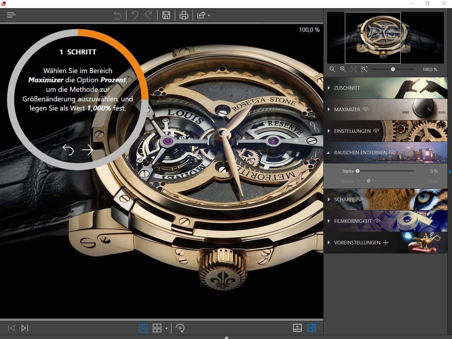Click the undo arrow in the toolbar
Image resolution: width=452 pixels, height=339 pixels.
[135, 15]
